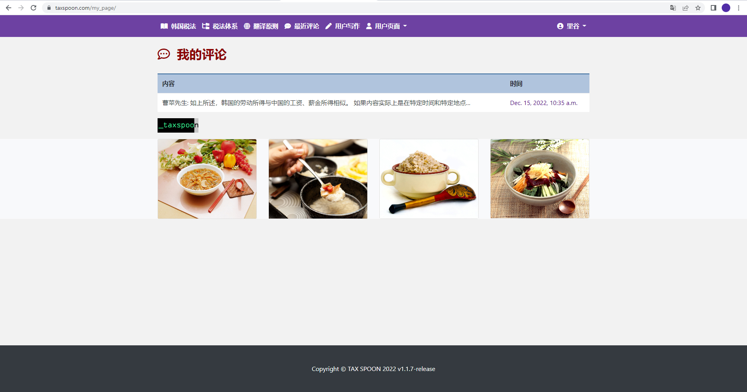Click the hierarchy icon beside 税法体系
Screen dimensions: 747x392
(x=206, y=26)
